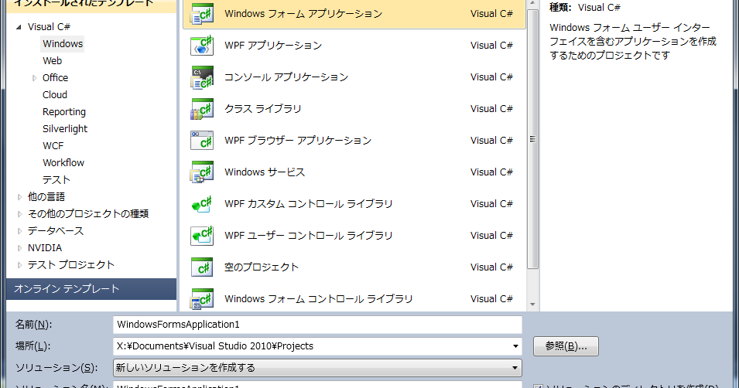Expand その他のプロジェクトの種類 node
739x388 pixels.
point(19,214)
